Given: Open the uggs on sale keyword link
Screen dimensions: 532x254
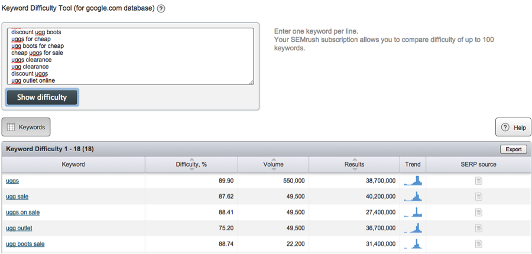Looking at the screenshot, I should (22, 213).
